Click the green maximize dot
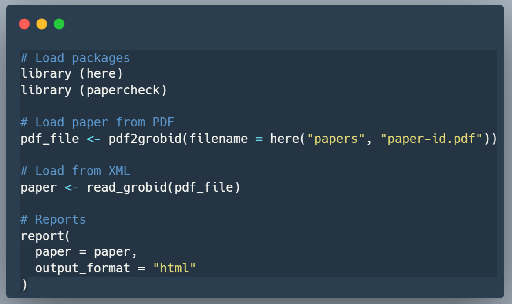The image size is (512, 304). coord(59,24)
